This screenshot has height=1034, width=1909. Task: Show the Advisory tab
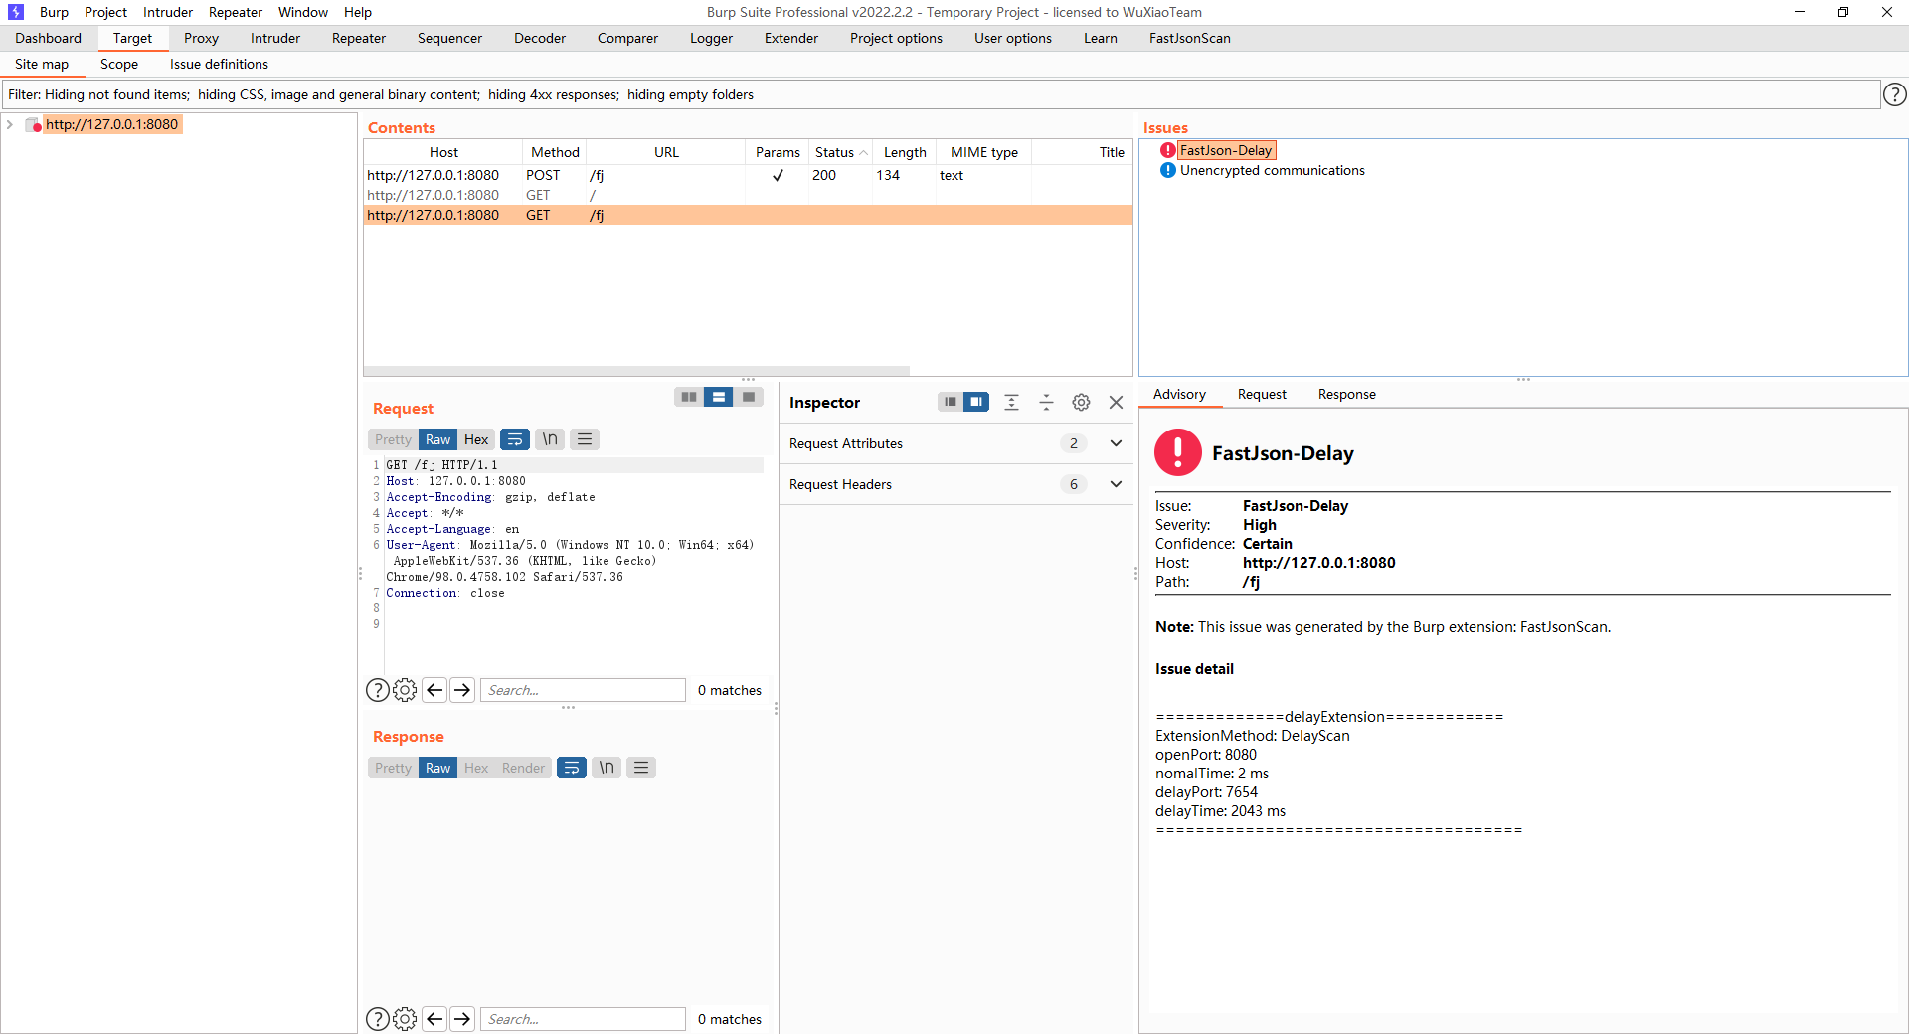(1179, 394)
